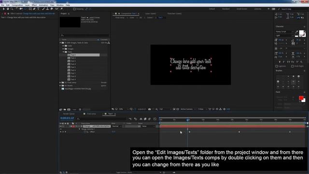The height and width of the screenshot is (174, 309).
Task: Open the Honey Script font dropdown
Action: pyautogui.click(x=284, y=31)
